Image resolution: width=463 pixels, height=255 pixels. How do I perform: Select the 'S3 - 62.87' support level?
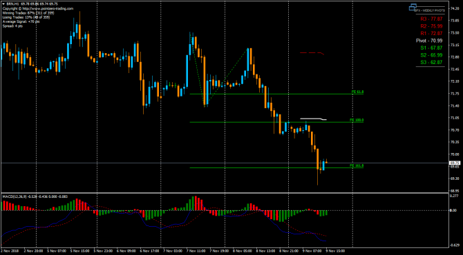[x=431, y=63]
